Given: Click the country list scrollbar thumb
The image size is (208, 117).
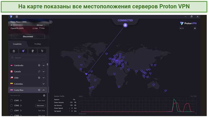Looking at the screenshot, I should tap(47, 65).
